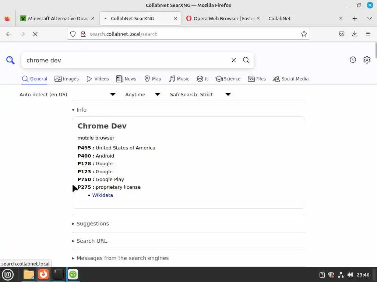
Task: Click the insecure connection padlock icon
Action: [83, 34]
